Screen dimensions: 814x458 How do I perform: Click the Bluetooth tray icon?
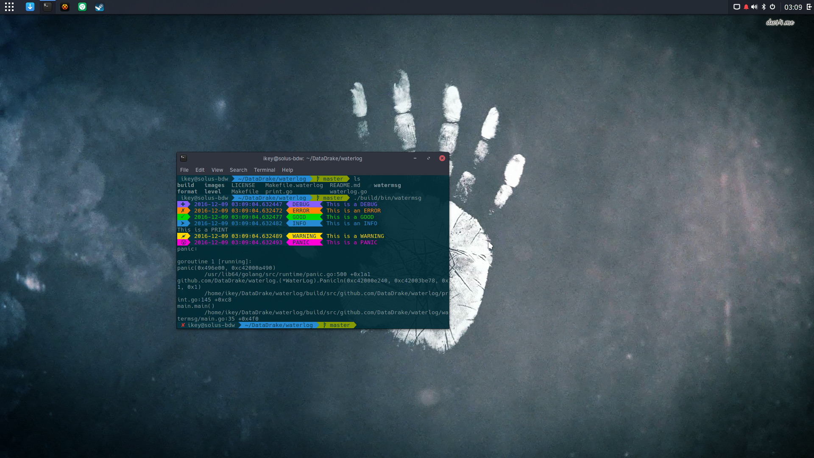(764, 7)
